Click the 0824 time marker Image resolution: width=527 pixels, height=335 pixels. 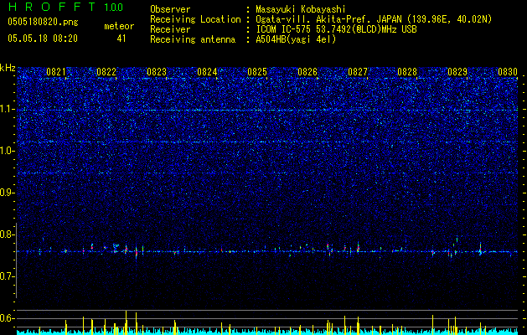tap(207, 72)
